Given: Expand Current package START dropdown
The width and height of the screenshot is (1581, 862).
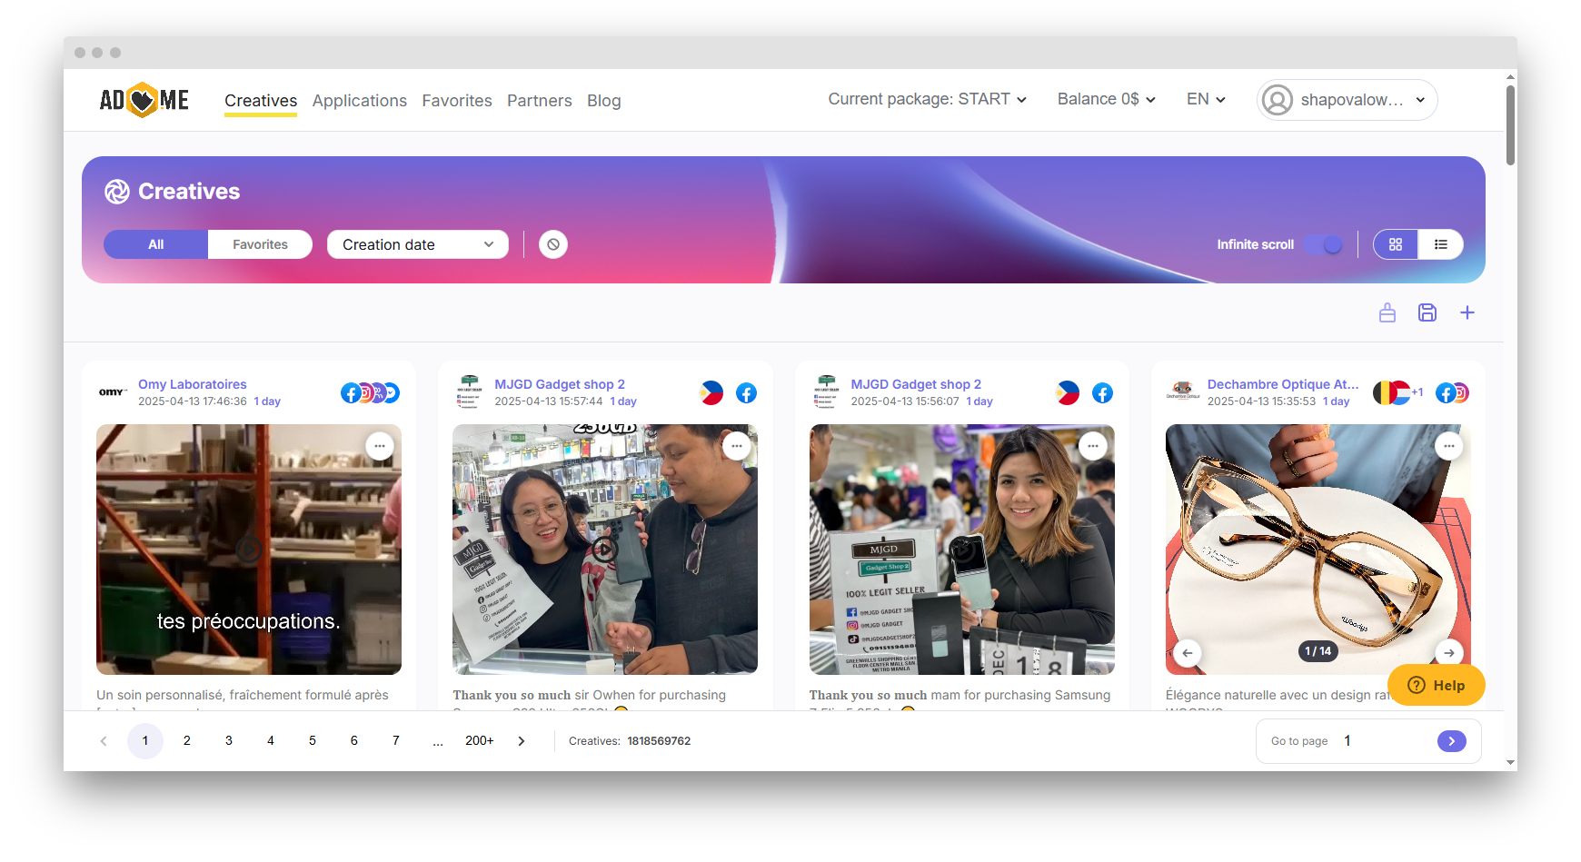Looking at the screenshot, I should tap(927, 99).
